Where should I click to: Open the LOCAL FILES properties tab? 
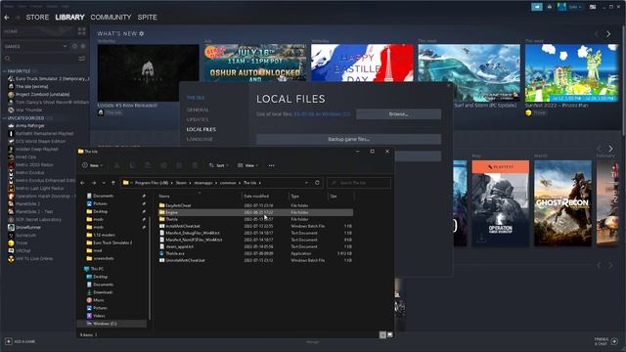201,129
